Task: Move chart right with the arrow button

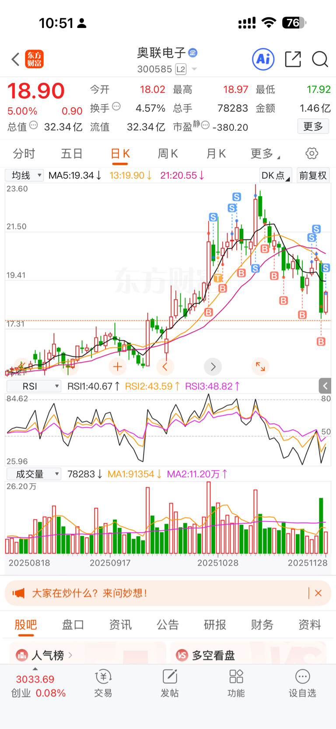Action: click(x=213, y=367)
